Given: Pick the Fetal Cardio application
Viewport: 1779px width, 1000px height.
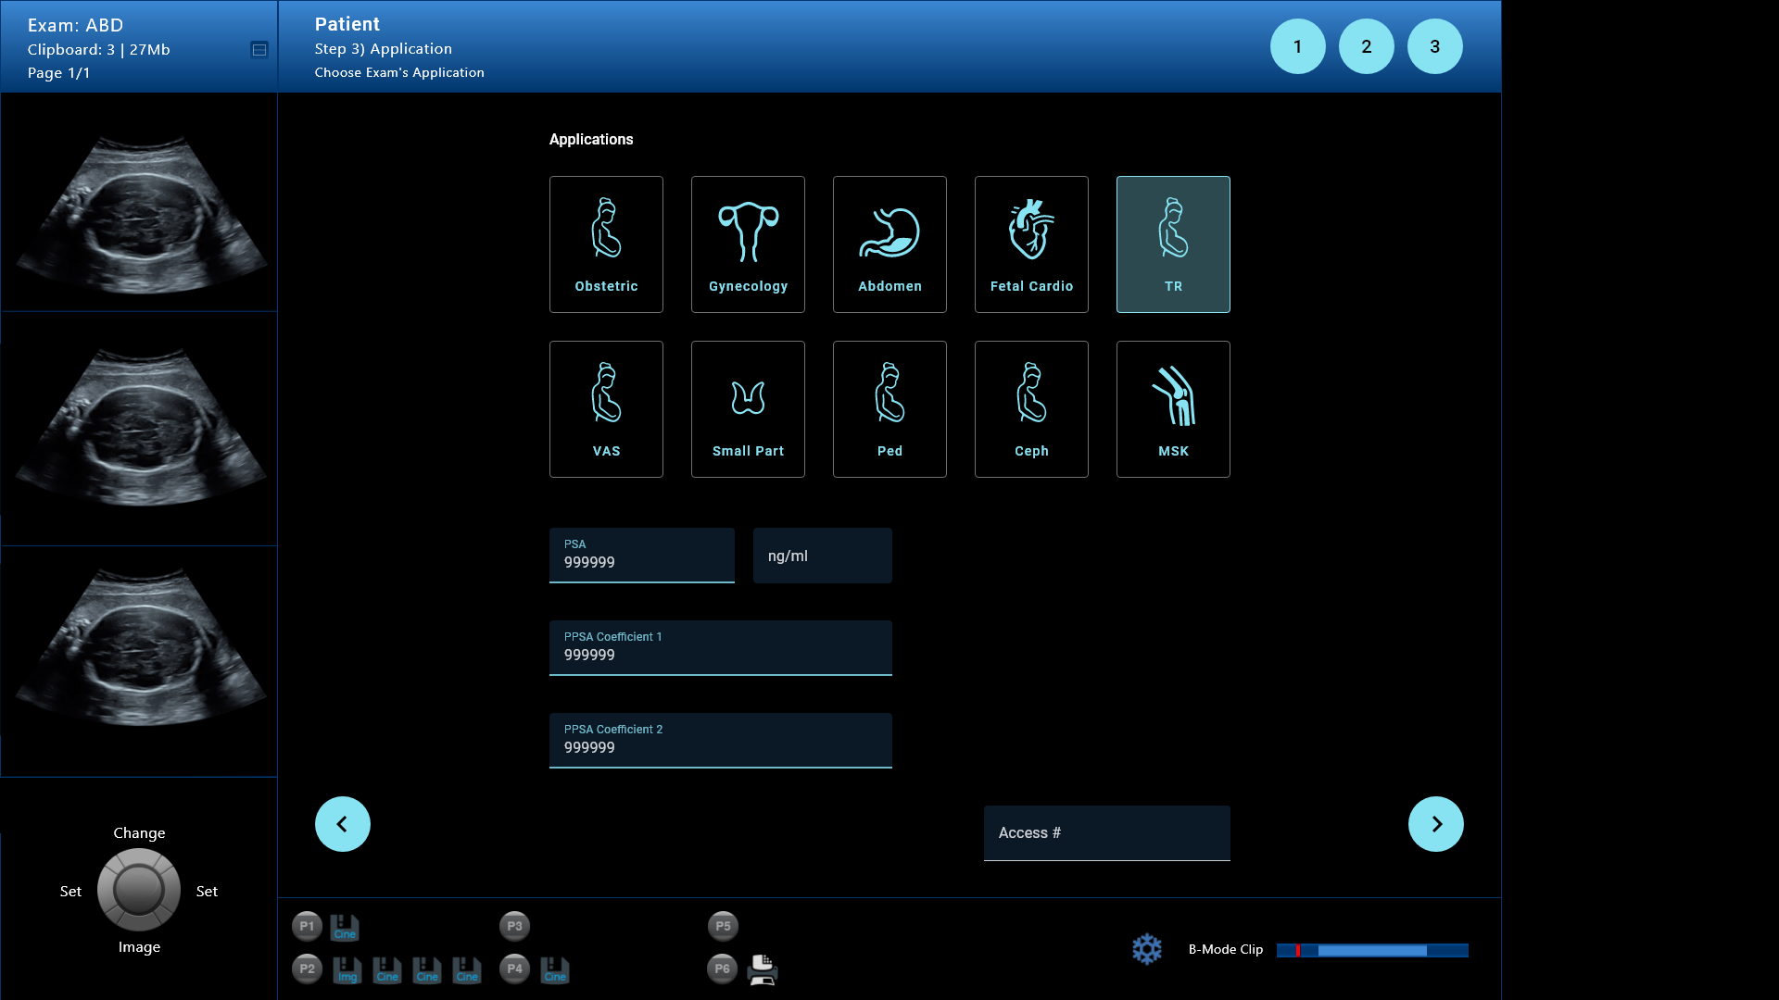Looking at the screenshot, I should click(x=1031, y=244).
